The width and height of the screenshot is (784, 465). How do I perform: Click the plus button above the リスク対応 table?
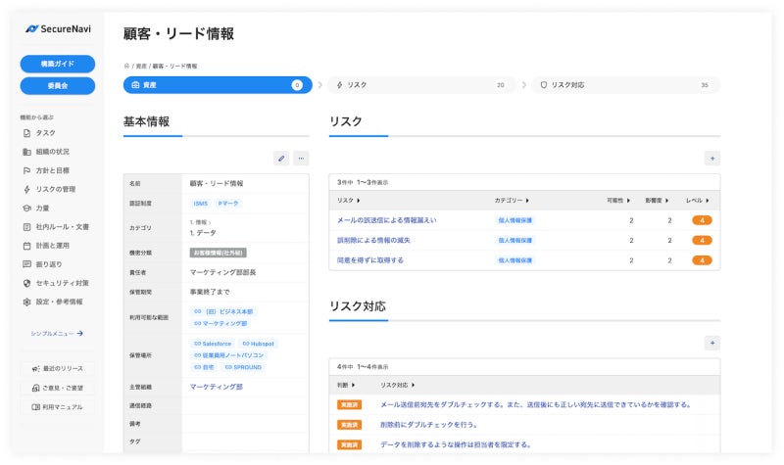pyautogui.click(x=712, y=343)
